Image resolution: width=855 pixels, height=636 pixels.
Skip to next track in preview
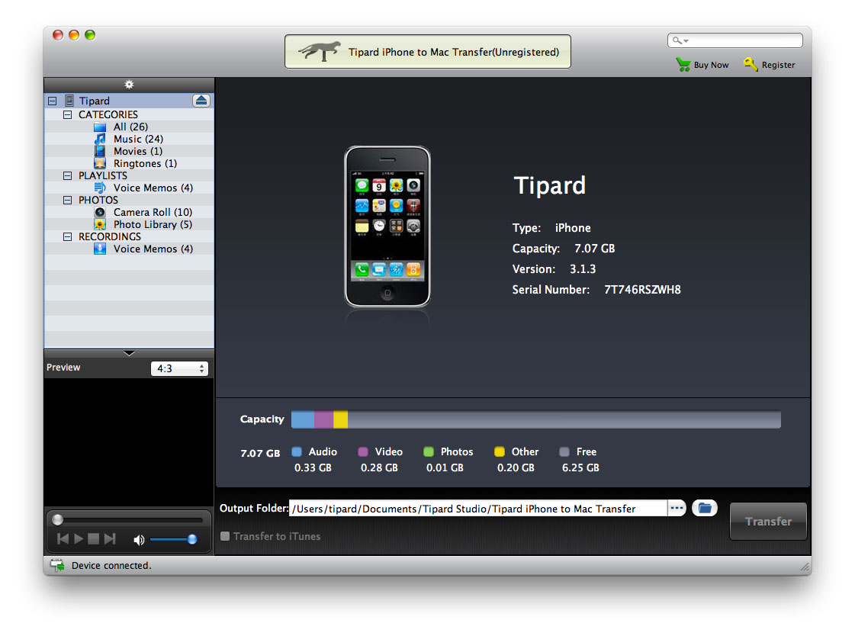tap(110, 539)
